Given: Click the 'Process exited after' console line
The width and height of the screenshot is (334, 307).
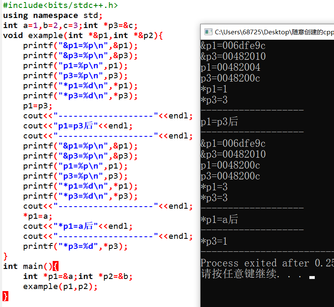Looking at the screenshot, I should tap(267, 263).
